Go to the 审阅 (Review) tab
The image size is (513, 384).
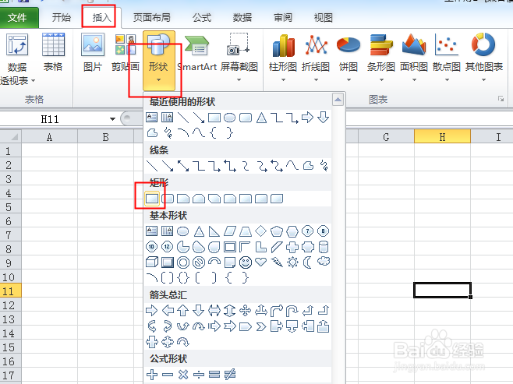click(283, 17)
